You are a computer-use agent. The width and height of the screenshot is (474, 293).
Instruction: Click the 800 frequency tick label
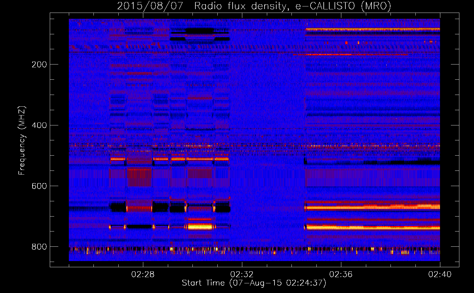[39, 247]
